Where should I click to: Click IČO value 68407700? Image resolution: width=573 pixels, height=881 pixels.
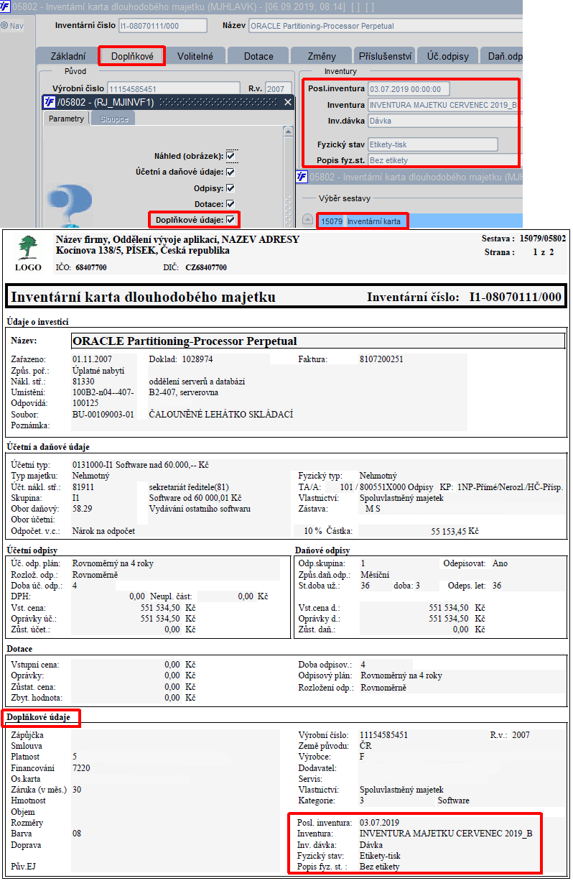[x=91, y=267]
